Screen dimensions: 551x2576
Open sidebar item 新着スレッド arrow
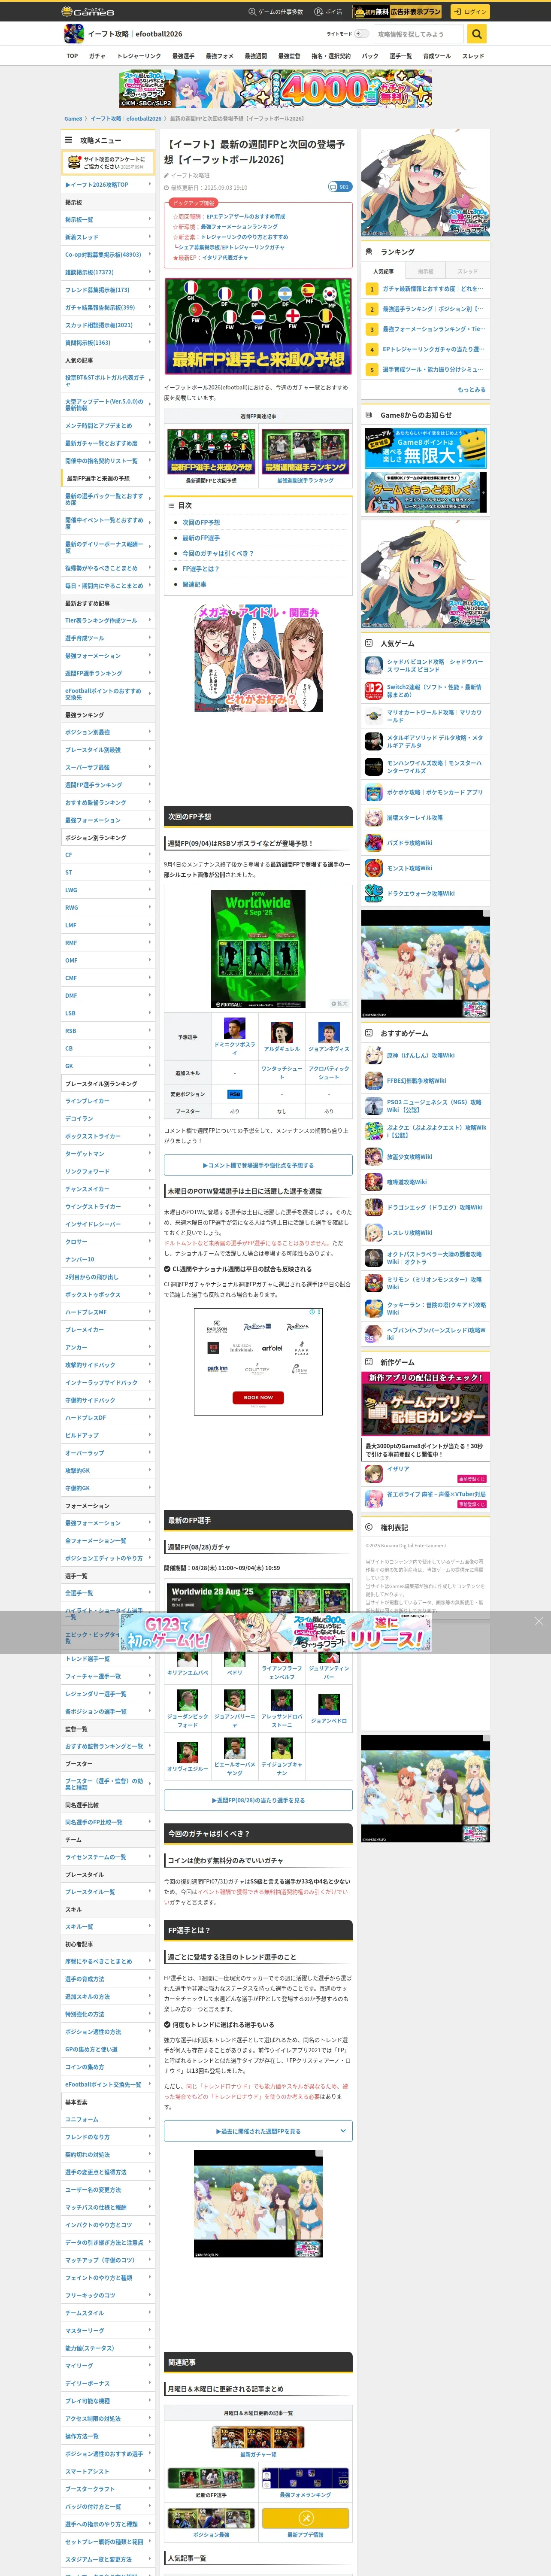pyautogui.click(x=150, y=237)
